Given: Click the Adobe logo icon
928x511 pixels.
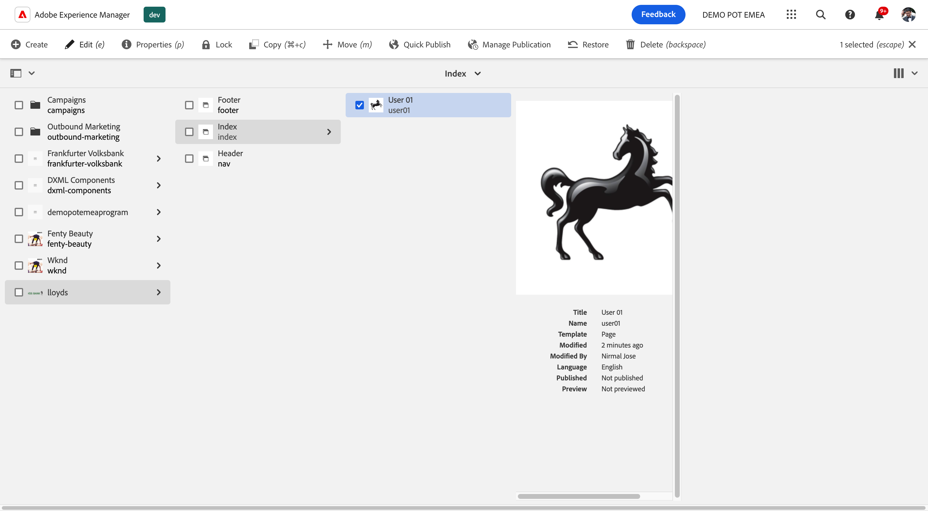Looking at the screenshot, I should (22, 15).
